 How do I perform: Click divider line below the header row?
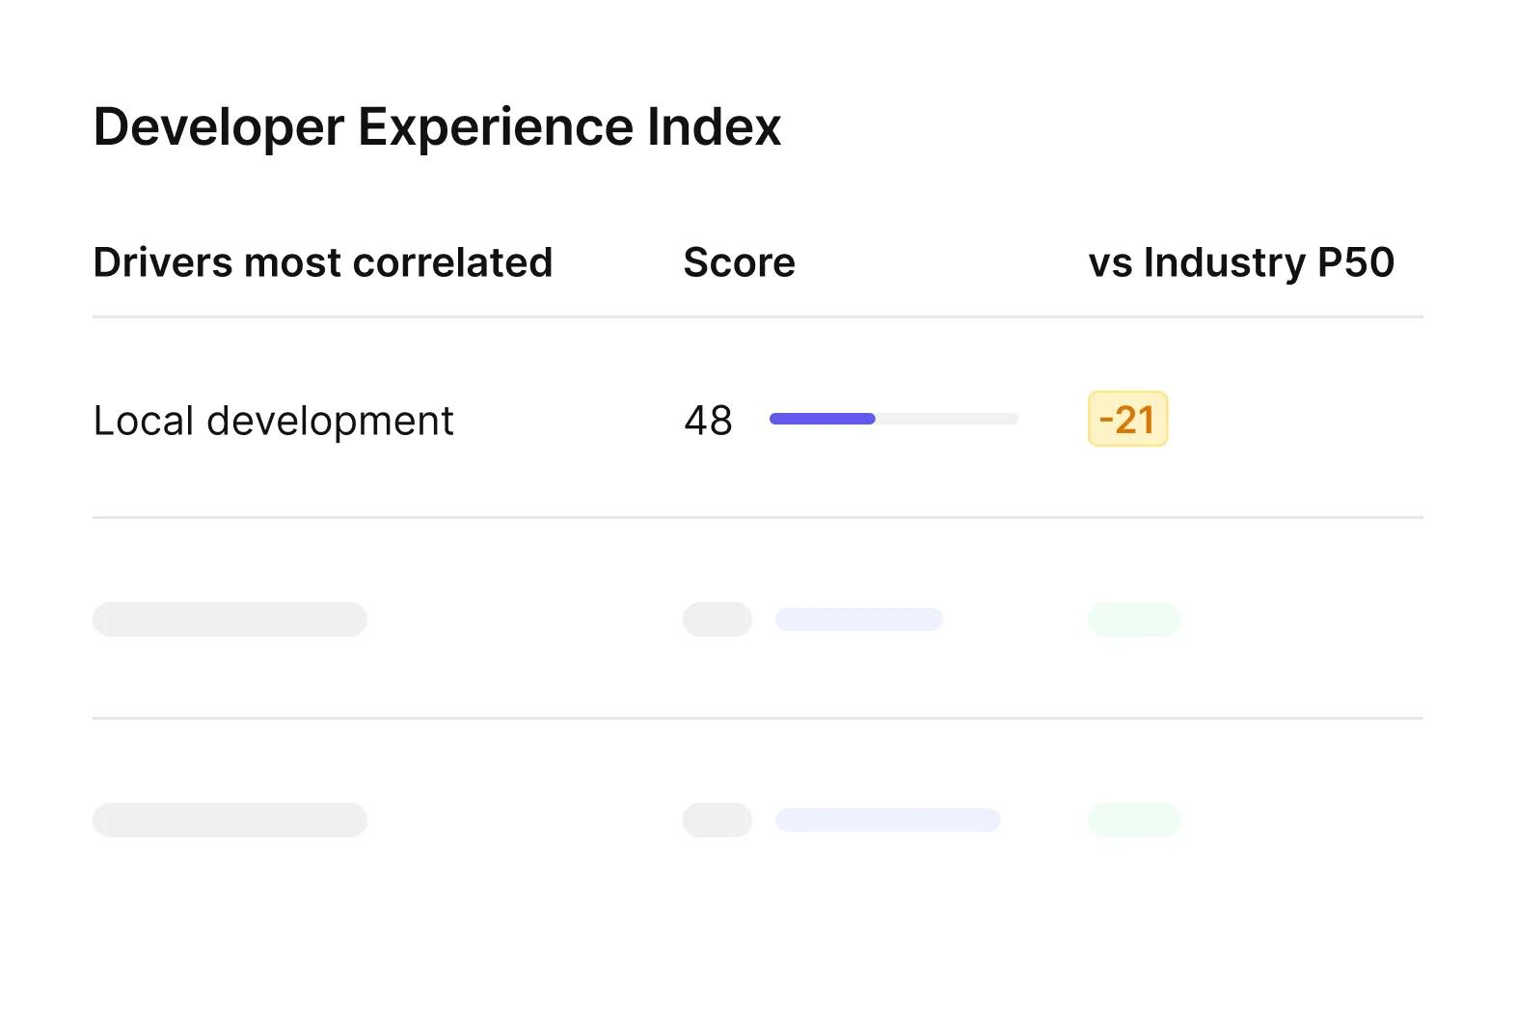758,316
